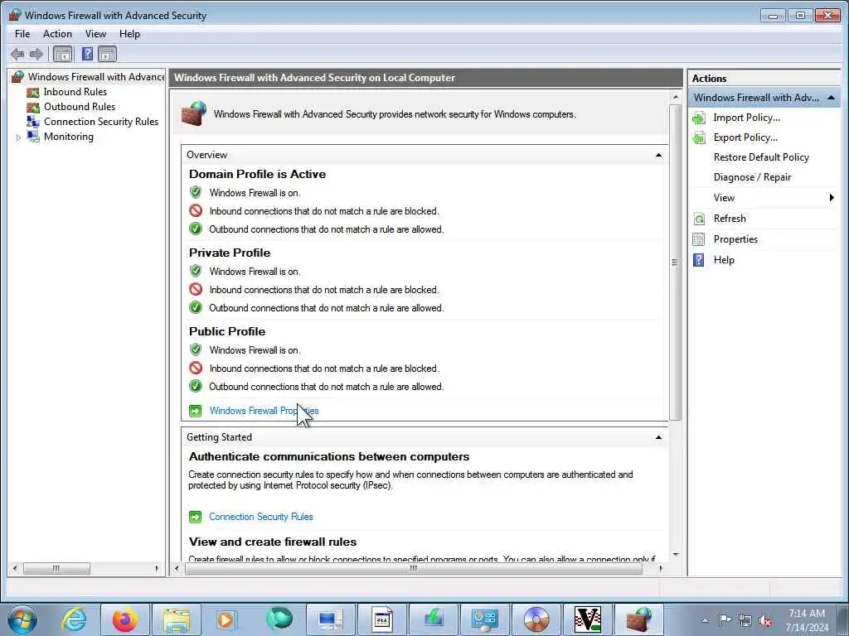Click the Export Policy icon
The width and height of the screenshot is (849, 636).
pyautogui.click(x=699, y=138)
